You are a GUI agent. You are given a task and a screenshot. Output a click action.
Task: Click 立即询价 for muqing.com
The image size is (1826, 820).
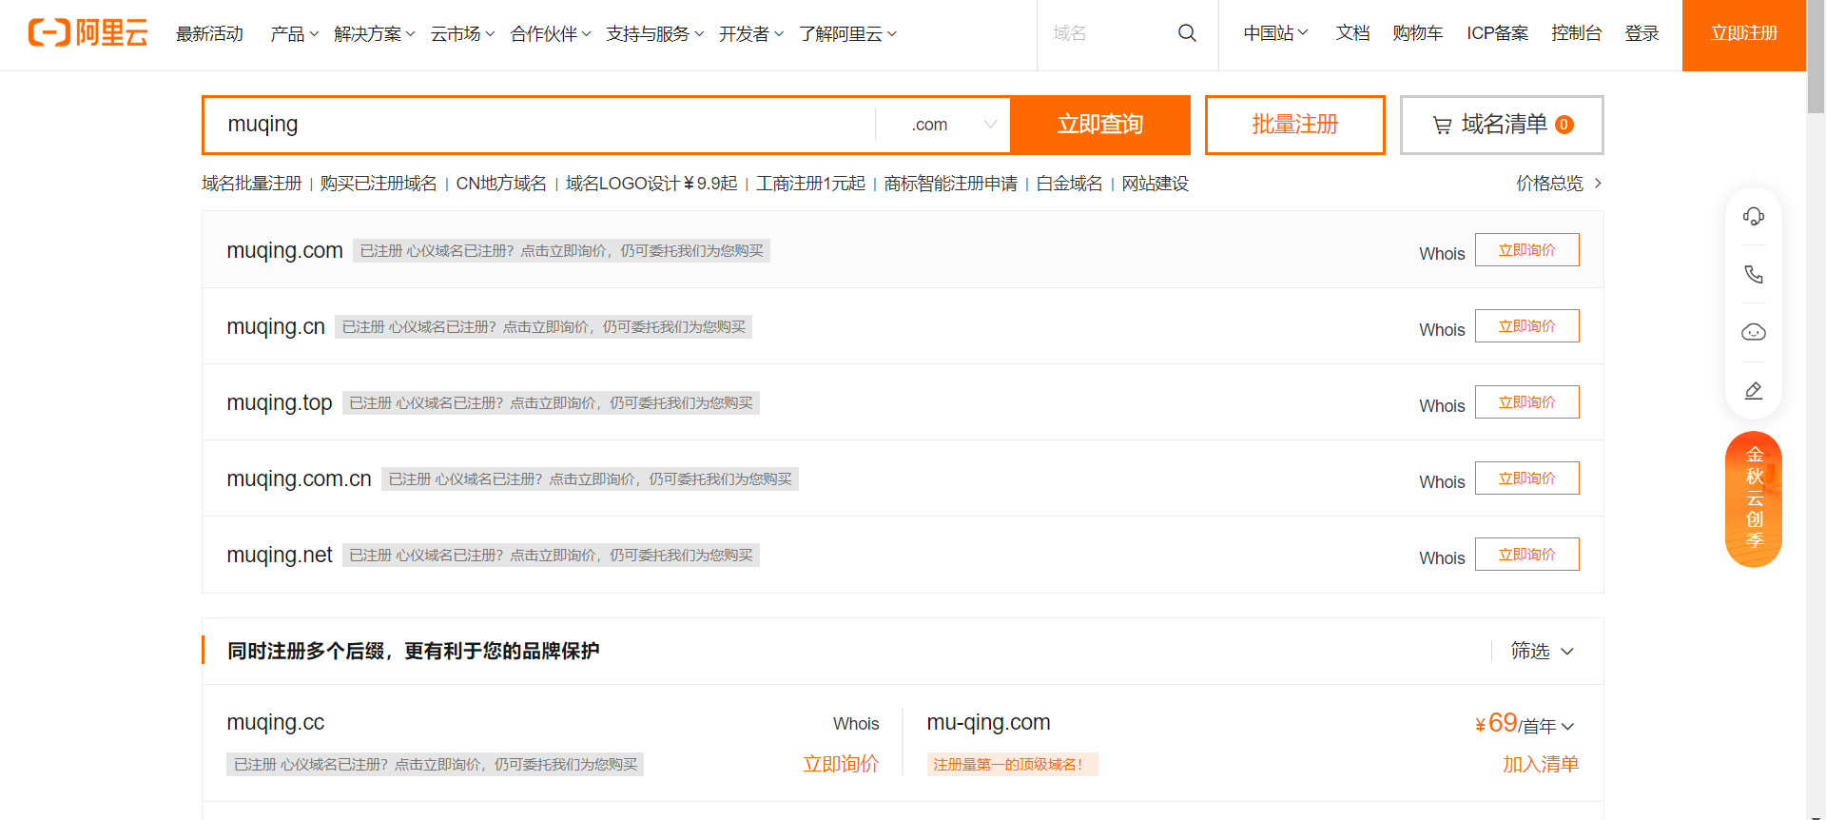(1527, 250)
